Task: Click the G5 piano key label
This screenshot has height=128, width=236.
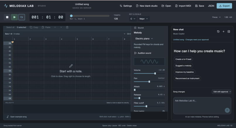Action: [10, 55]
